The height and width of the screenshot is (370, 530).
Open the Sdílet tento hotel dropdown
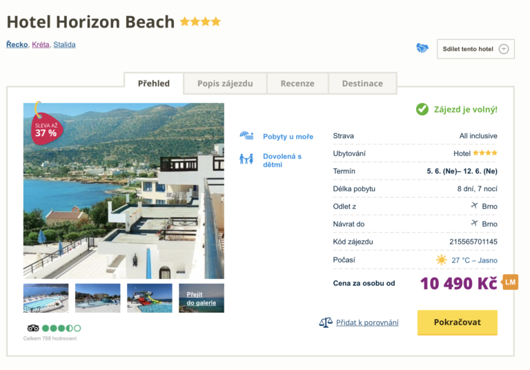(475, 49)
